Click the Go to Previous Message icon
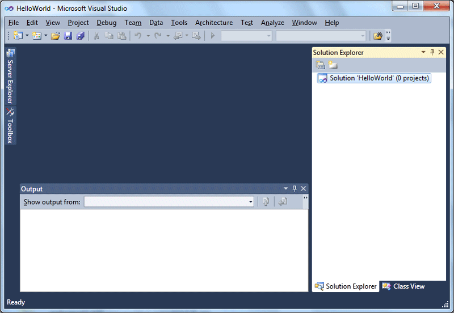The image size is (454, 313). [283, 201]
